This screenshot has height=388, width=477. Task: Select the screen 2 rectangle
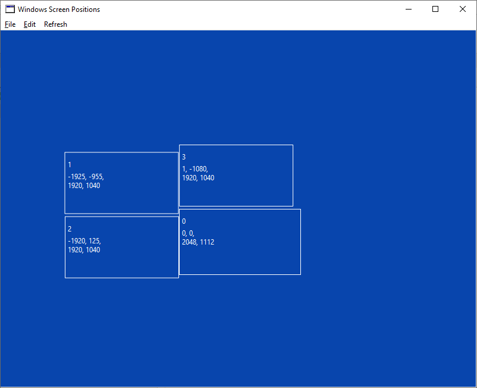pos(122,247)
